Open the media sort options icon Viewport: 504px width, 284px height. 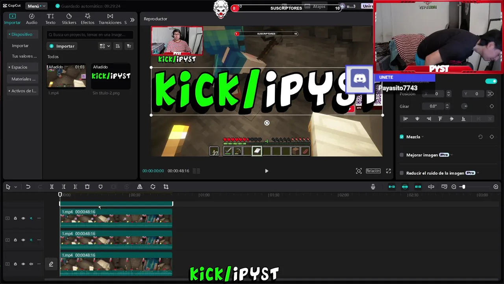pos(117,46)
